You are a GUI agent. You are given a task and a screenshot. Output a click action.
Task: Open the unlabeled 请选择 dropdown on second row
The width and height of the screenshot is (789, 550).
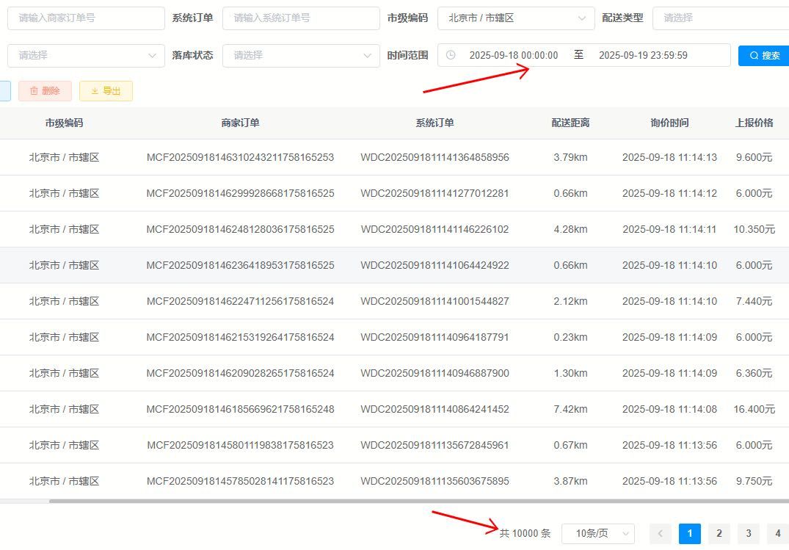(x=86, y=55)
